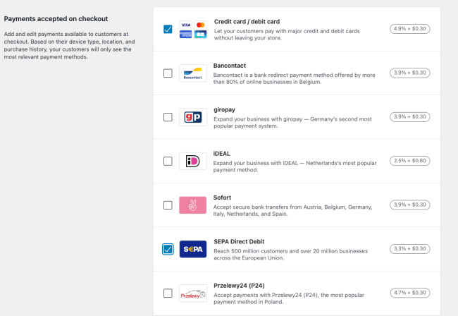Screen dimensions: 458x316
Task: Check the Sofort payment method box
Action: point(168,205)
